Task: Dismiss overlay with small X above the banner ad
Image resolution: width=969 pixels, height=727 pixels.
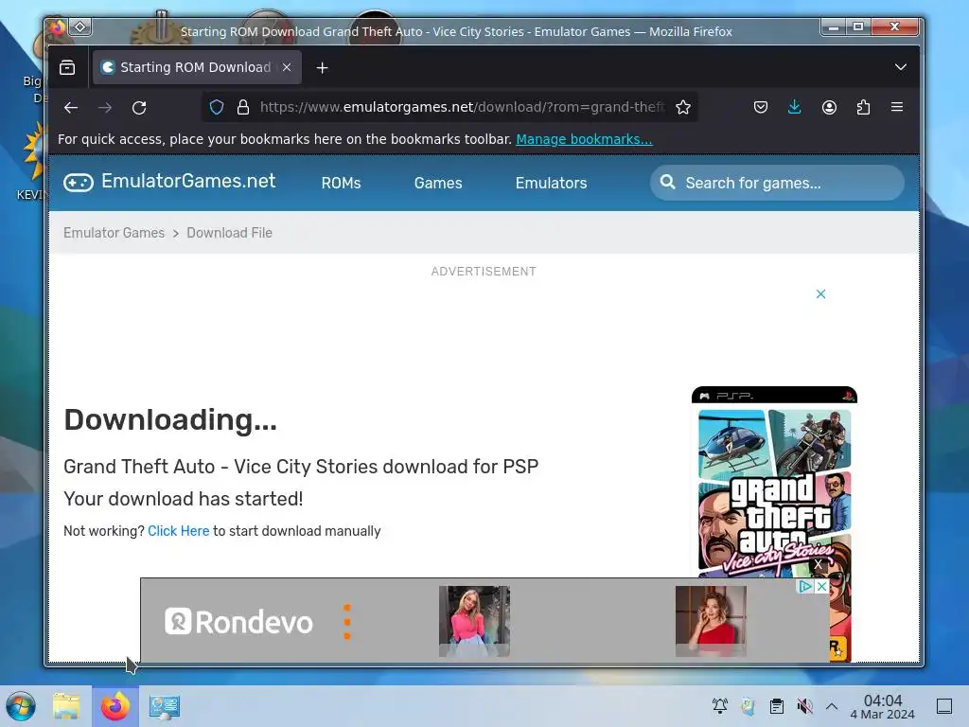Action: click(819, 564)
